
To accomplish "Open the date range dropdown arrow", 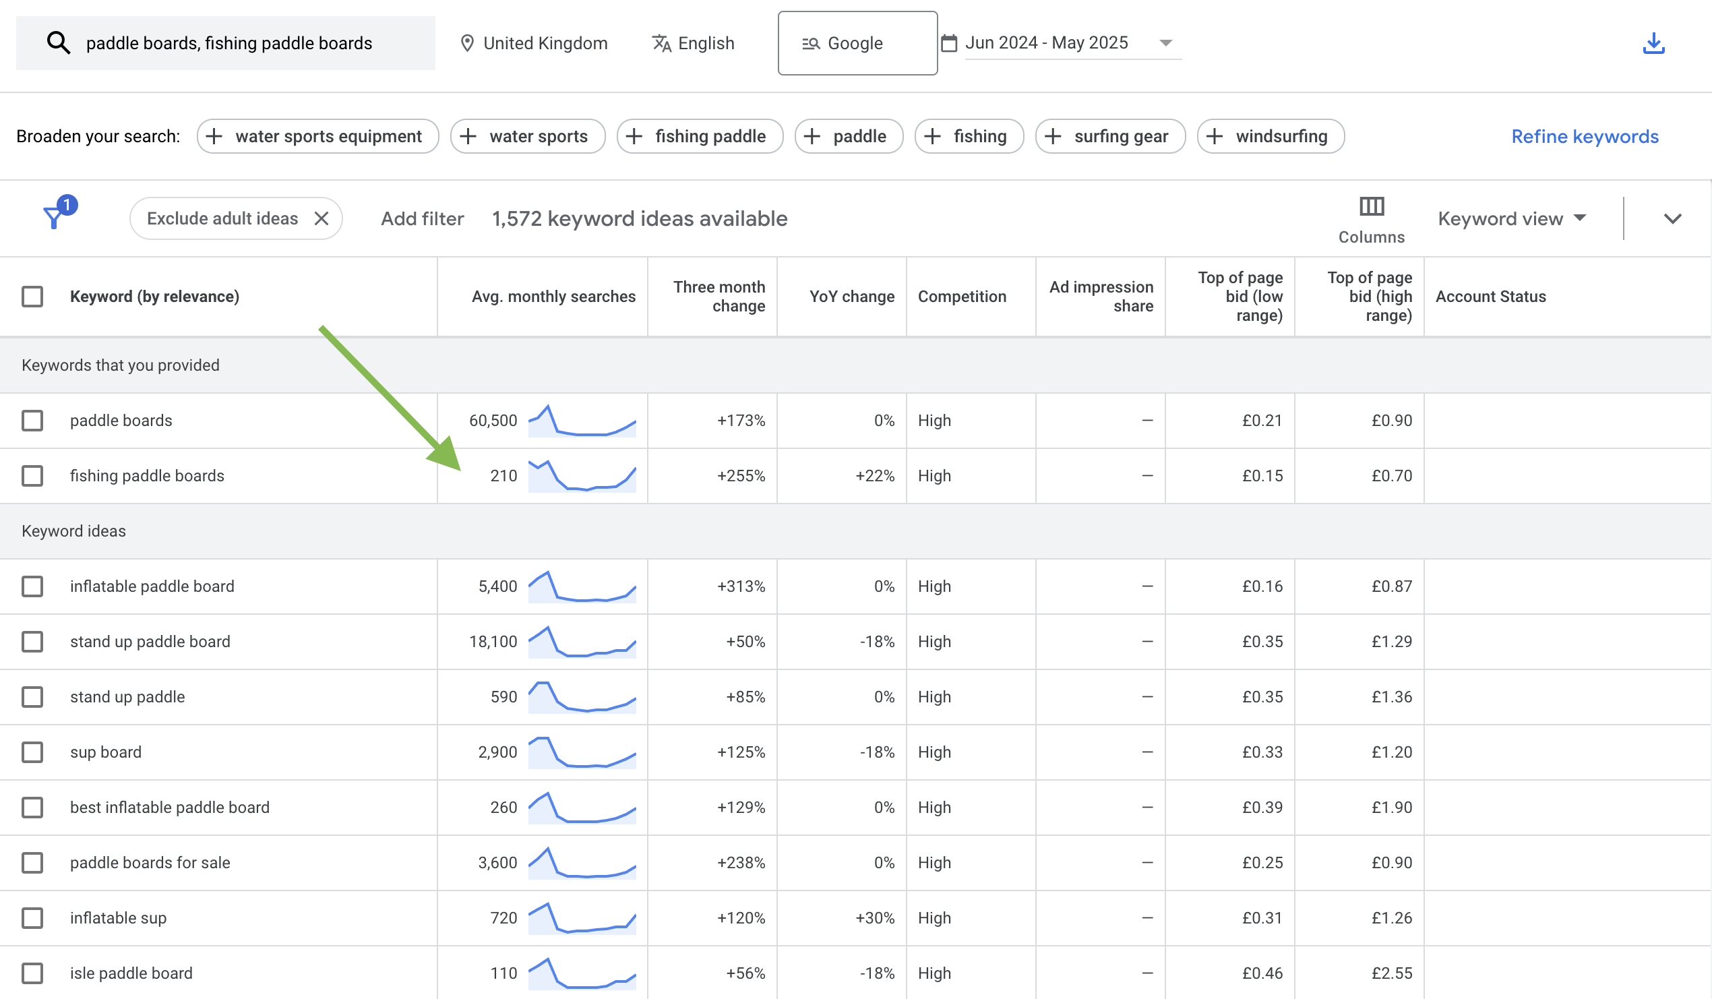I will [1166, 43].
